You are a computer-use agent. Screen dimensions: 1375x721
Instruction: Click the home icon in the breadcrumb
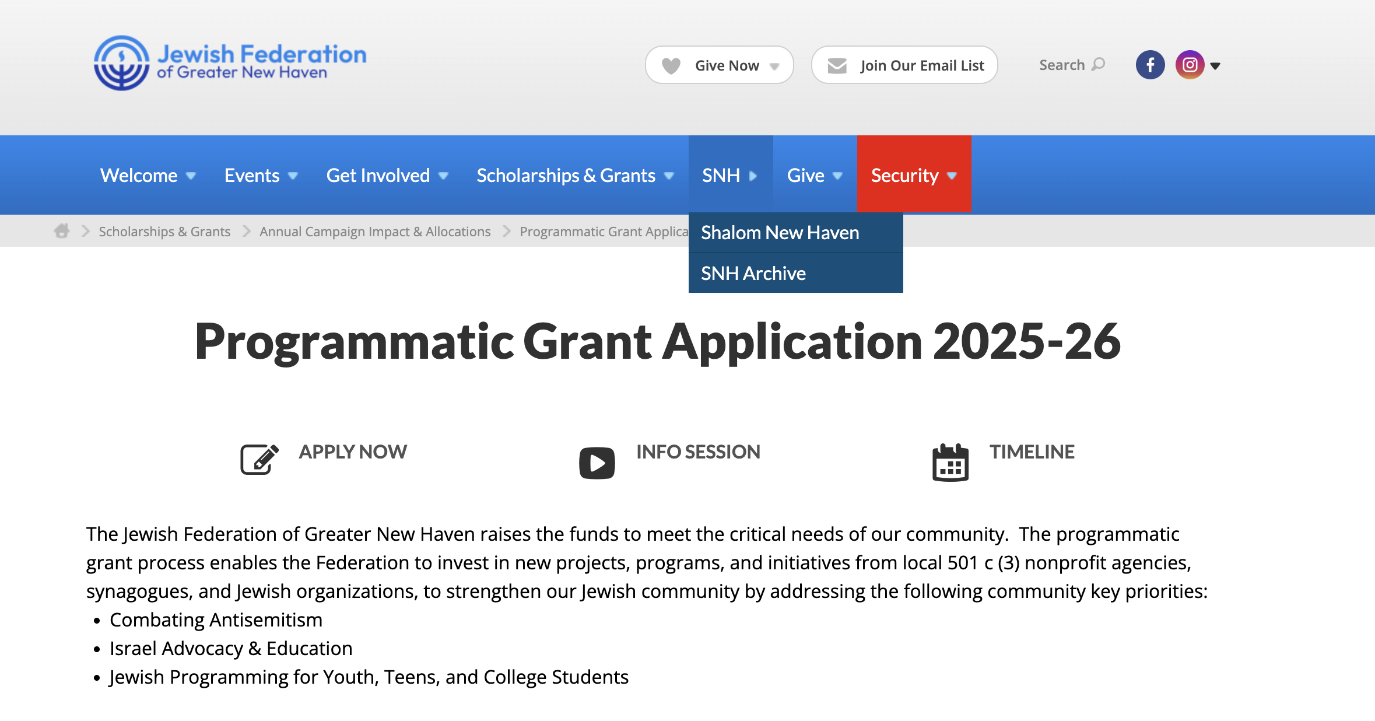click(62, 231)
